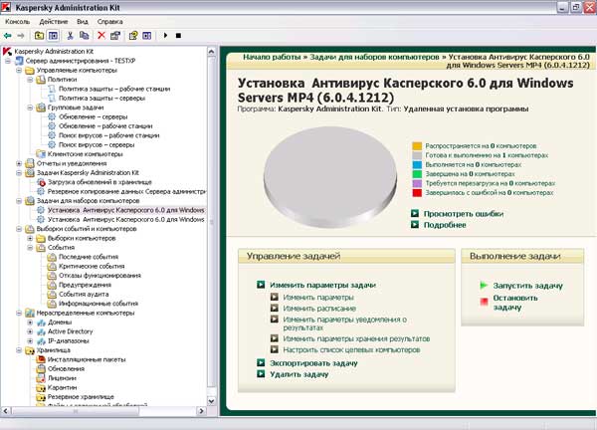
Task: Click the red error status legend swatch
Action: pos(417,193)
